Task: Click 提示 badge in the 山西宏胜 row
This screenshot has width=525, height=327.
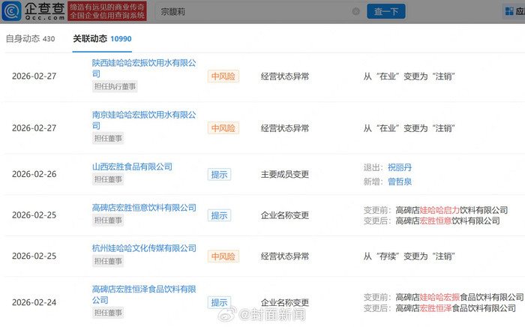Action: tap(219, 175)
